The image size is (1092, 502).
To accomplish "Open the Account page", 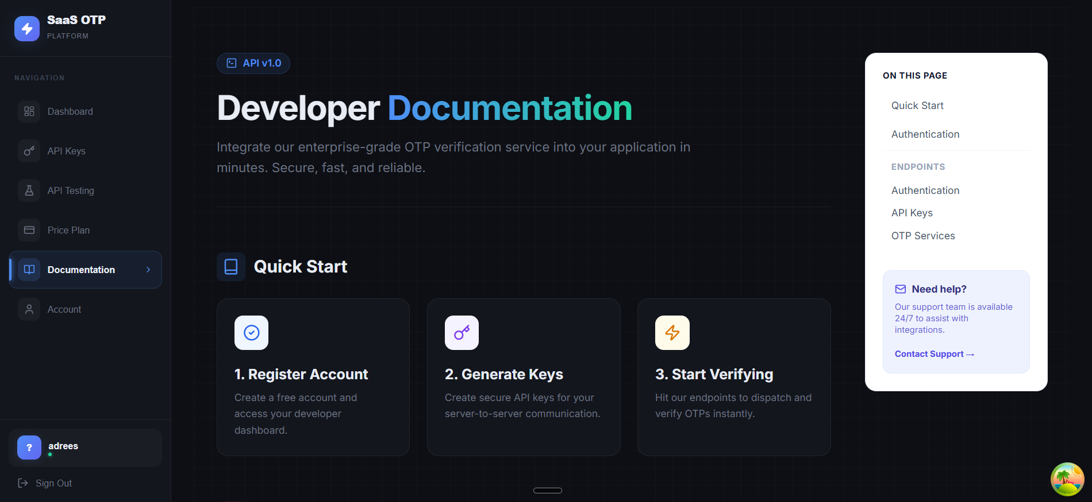I will click(x=86, y=309).
